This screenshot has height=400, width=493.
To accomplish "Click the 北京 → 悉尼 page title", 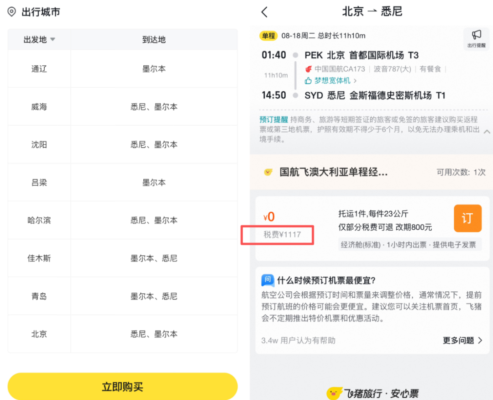I will pyautogui.click(x=372, y=11).
